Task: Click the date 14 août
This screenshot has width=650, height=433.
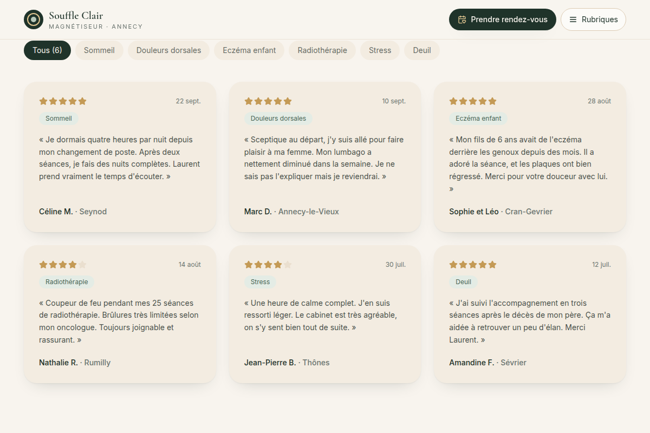Action: [190, 265]
